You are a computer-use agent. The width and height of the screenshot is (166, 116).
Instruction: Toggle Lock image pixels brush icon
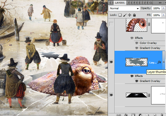tap(125, 15)
